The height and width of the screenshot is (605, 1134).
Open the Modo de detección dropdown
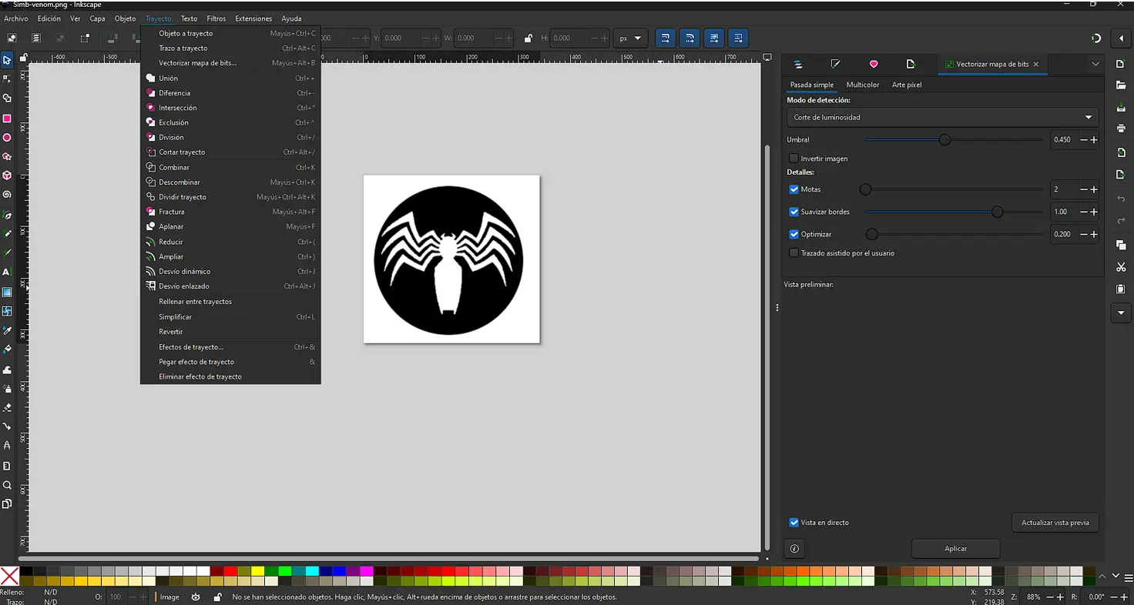pos(941,117)
